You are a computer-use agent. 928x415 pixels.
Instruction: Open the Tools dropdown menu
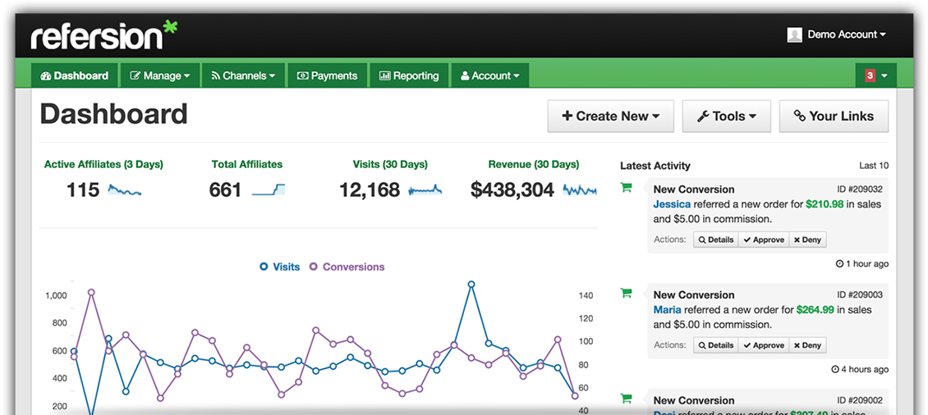[726, 116]
